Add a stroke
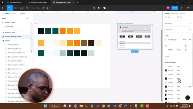This screenshot has height=109, width=193. pyautogui.click(x=190, y=56)
